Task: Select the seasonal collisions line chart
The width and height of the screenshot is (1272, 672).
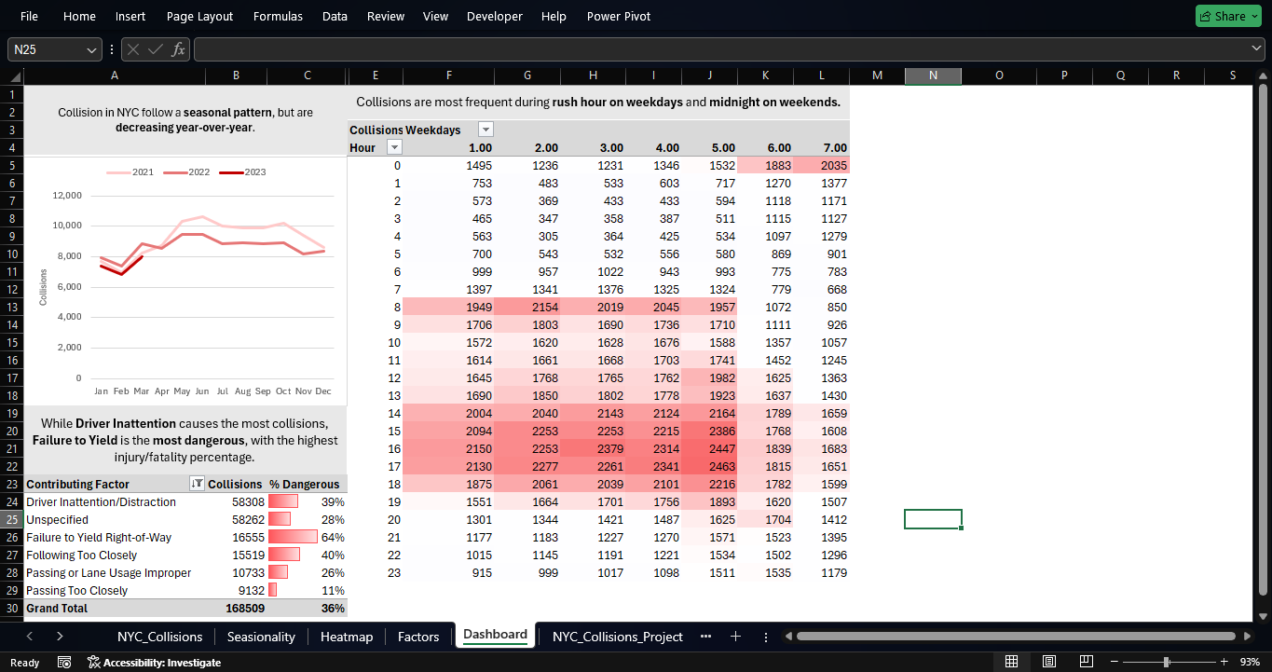Action: [x=185, y=281]
